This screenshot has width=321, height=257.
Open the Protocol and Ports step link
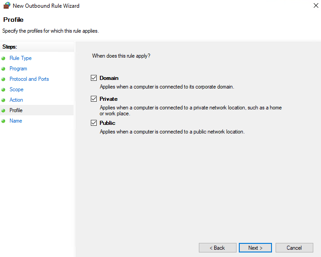(x=29, y=79)
